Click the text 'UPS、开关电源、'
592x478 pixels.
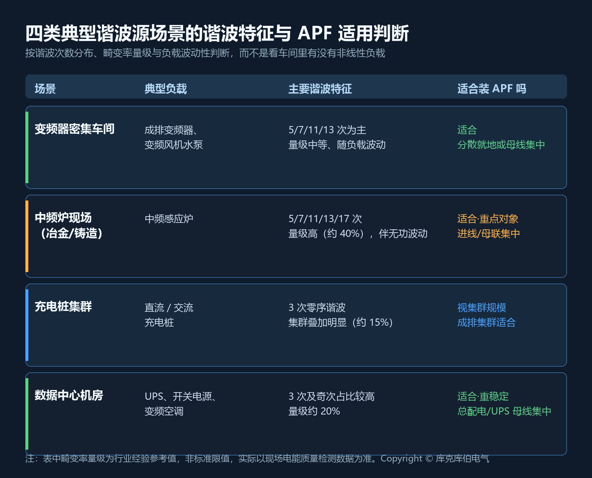[x=181, y=396]
